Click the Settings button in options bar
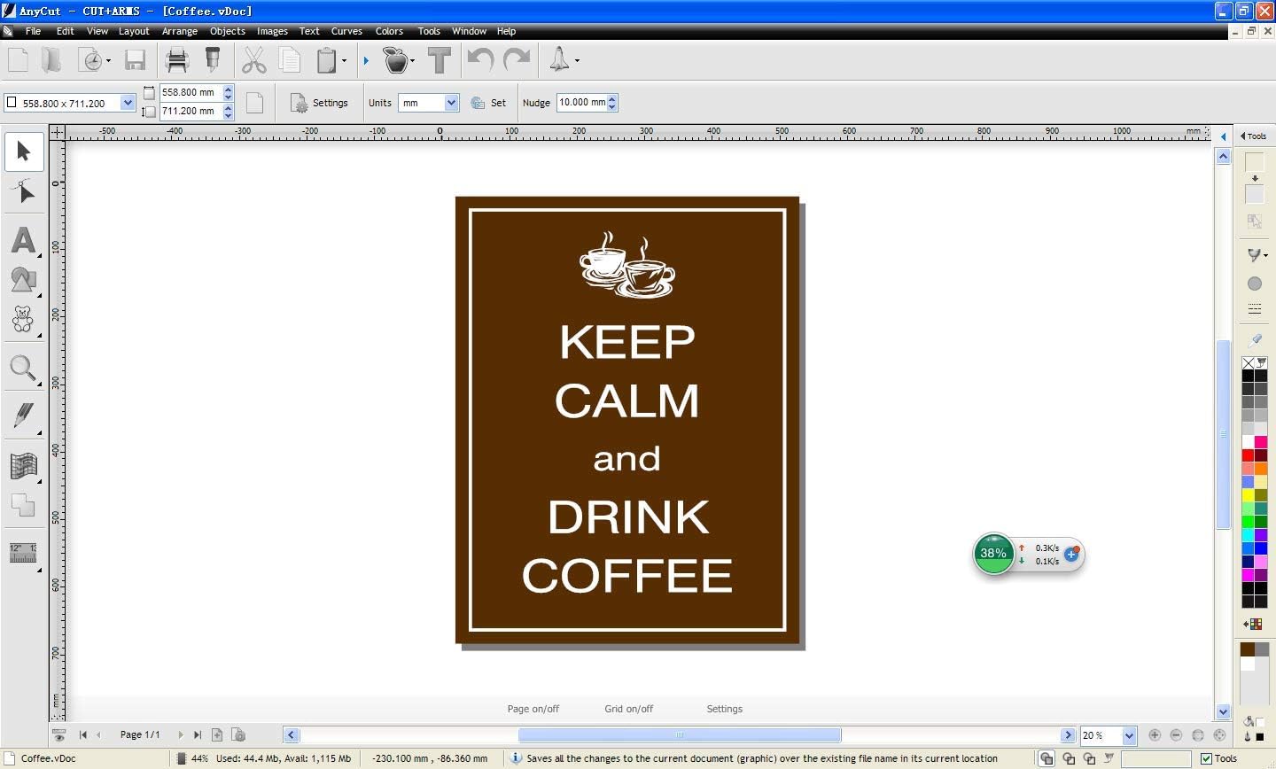Screen dimensions: 1276x769 point(320,103)
